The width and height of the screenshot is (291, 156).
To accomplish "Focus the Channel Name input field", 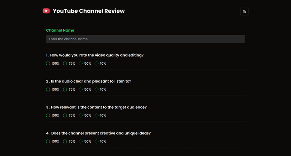I will point(145,39).
